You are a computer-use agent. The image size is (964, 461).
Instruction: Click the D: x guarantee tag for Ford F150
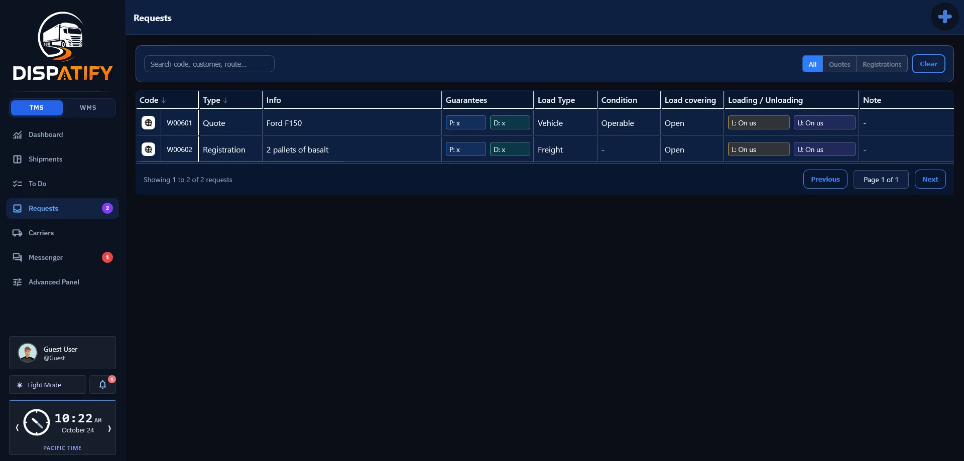click(510, 123)
